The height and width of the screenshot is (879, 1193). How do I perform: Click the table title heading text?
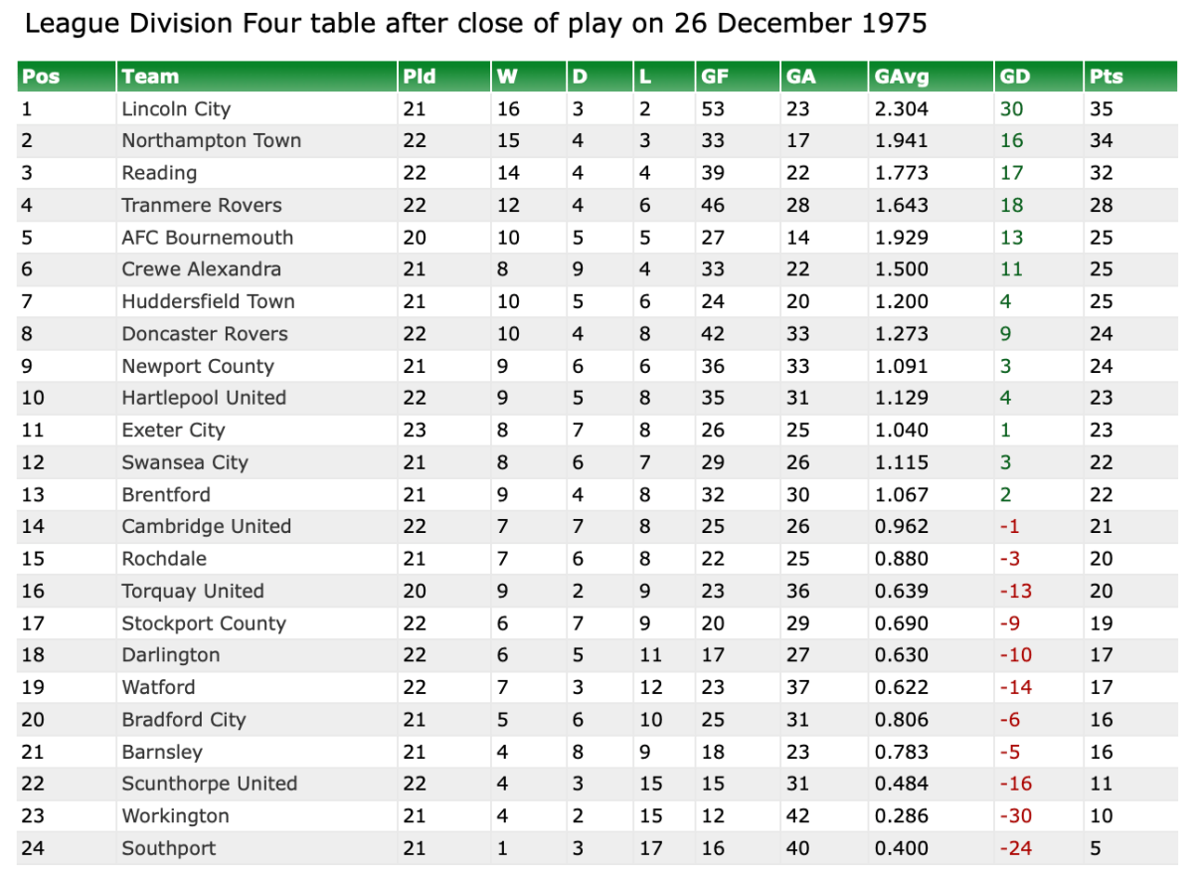coord(476,24)
